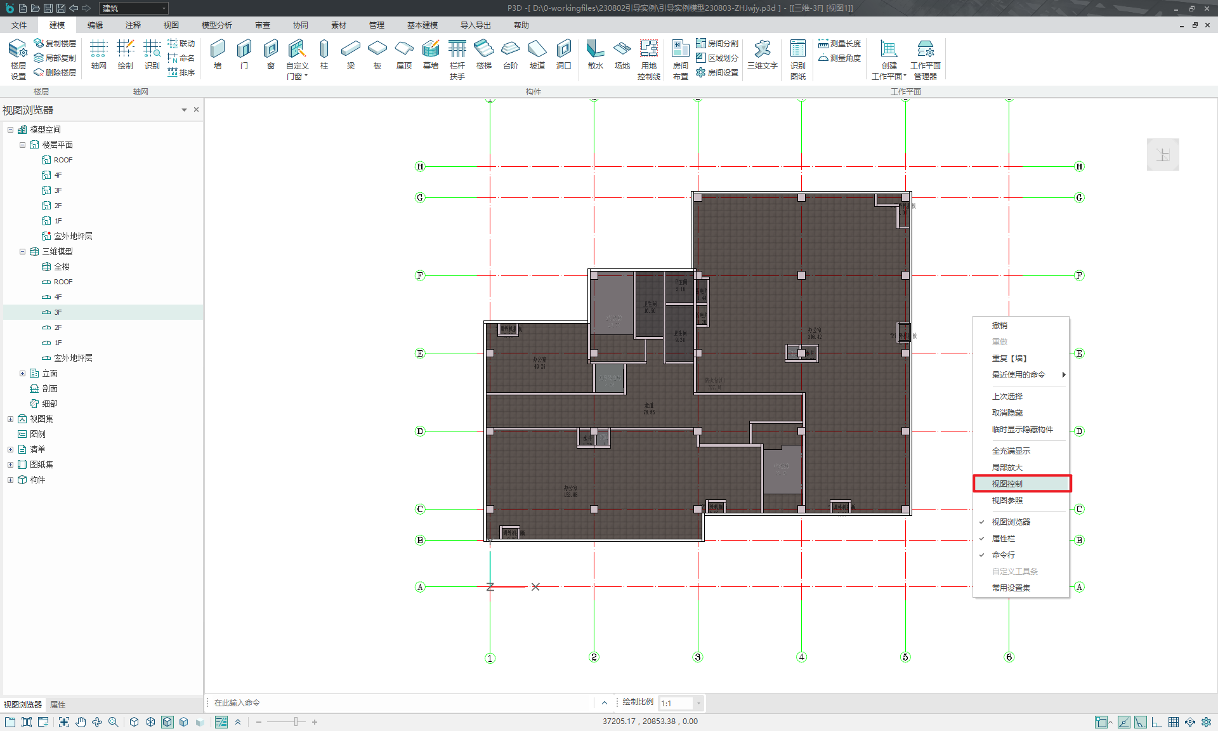Open 工作平面管理器 manager

pyautogui.click(x=926, y=58)
